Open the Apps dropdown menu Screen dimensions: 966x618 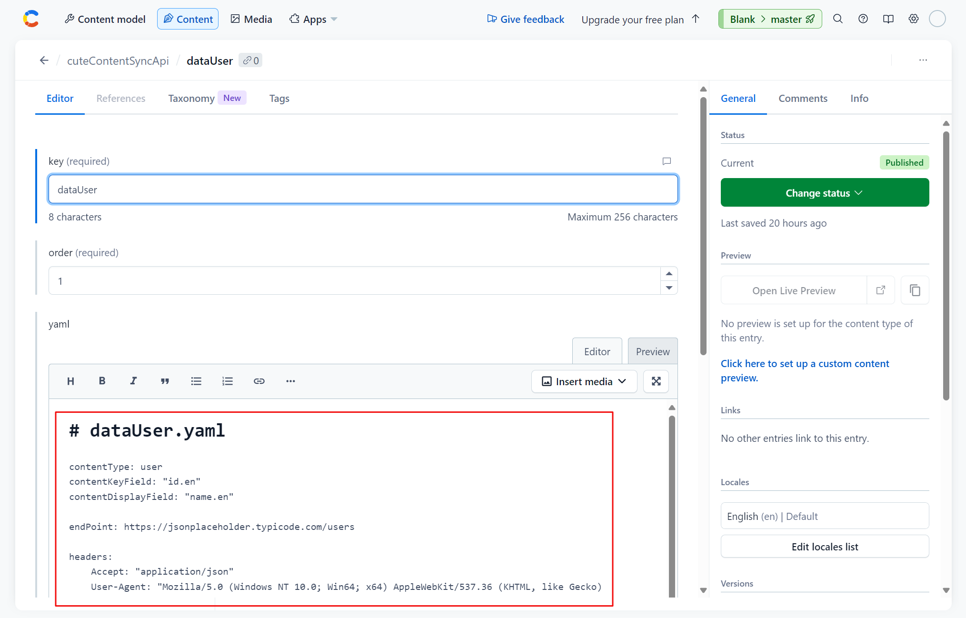pos(314,19)
